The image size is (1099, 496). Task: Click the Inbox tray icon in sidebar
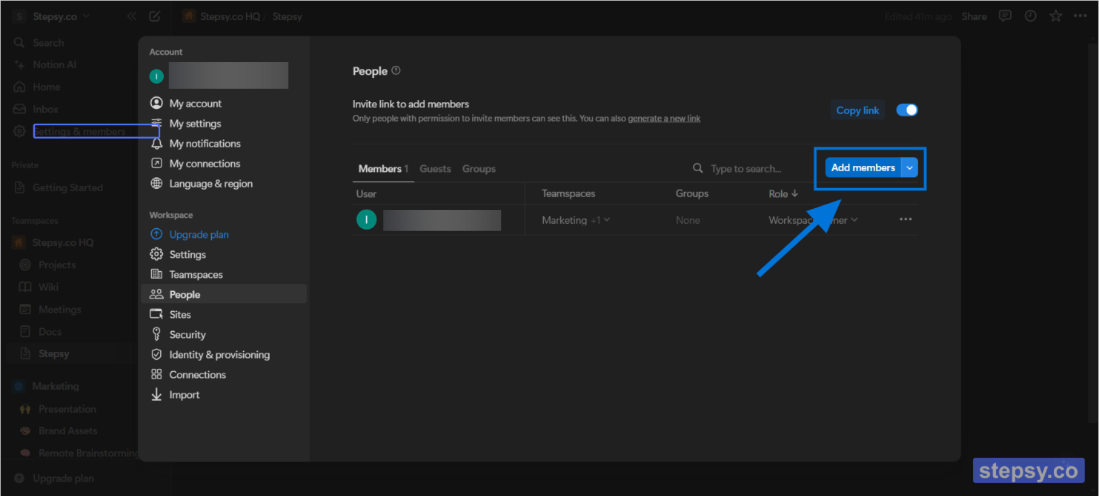pos(19,109)
